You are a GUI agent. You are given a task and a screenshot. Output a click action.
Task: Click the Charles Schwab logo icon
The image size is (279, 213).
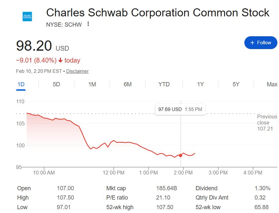tap(27, 16)
